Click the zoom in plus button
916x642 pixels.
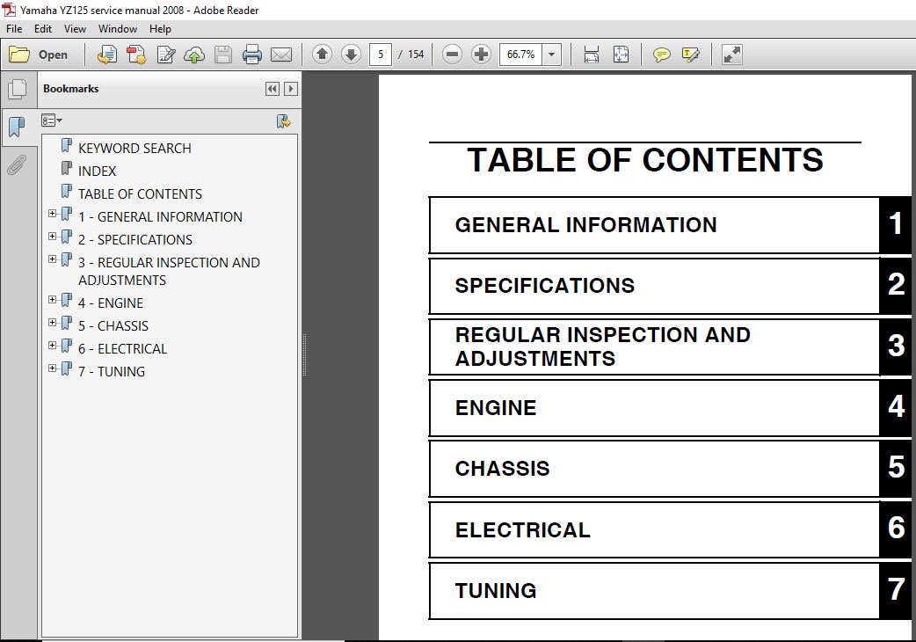481,55
